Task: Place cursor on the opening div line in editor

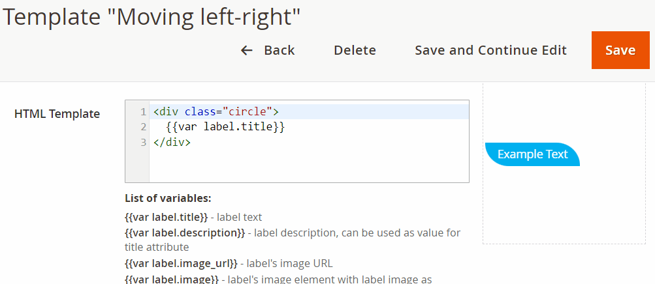Action: tap(216, 112)
